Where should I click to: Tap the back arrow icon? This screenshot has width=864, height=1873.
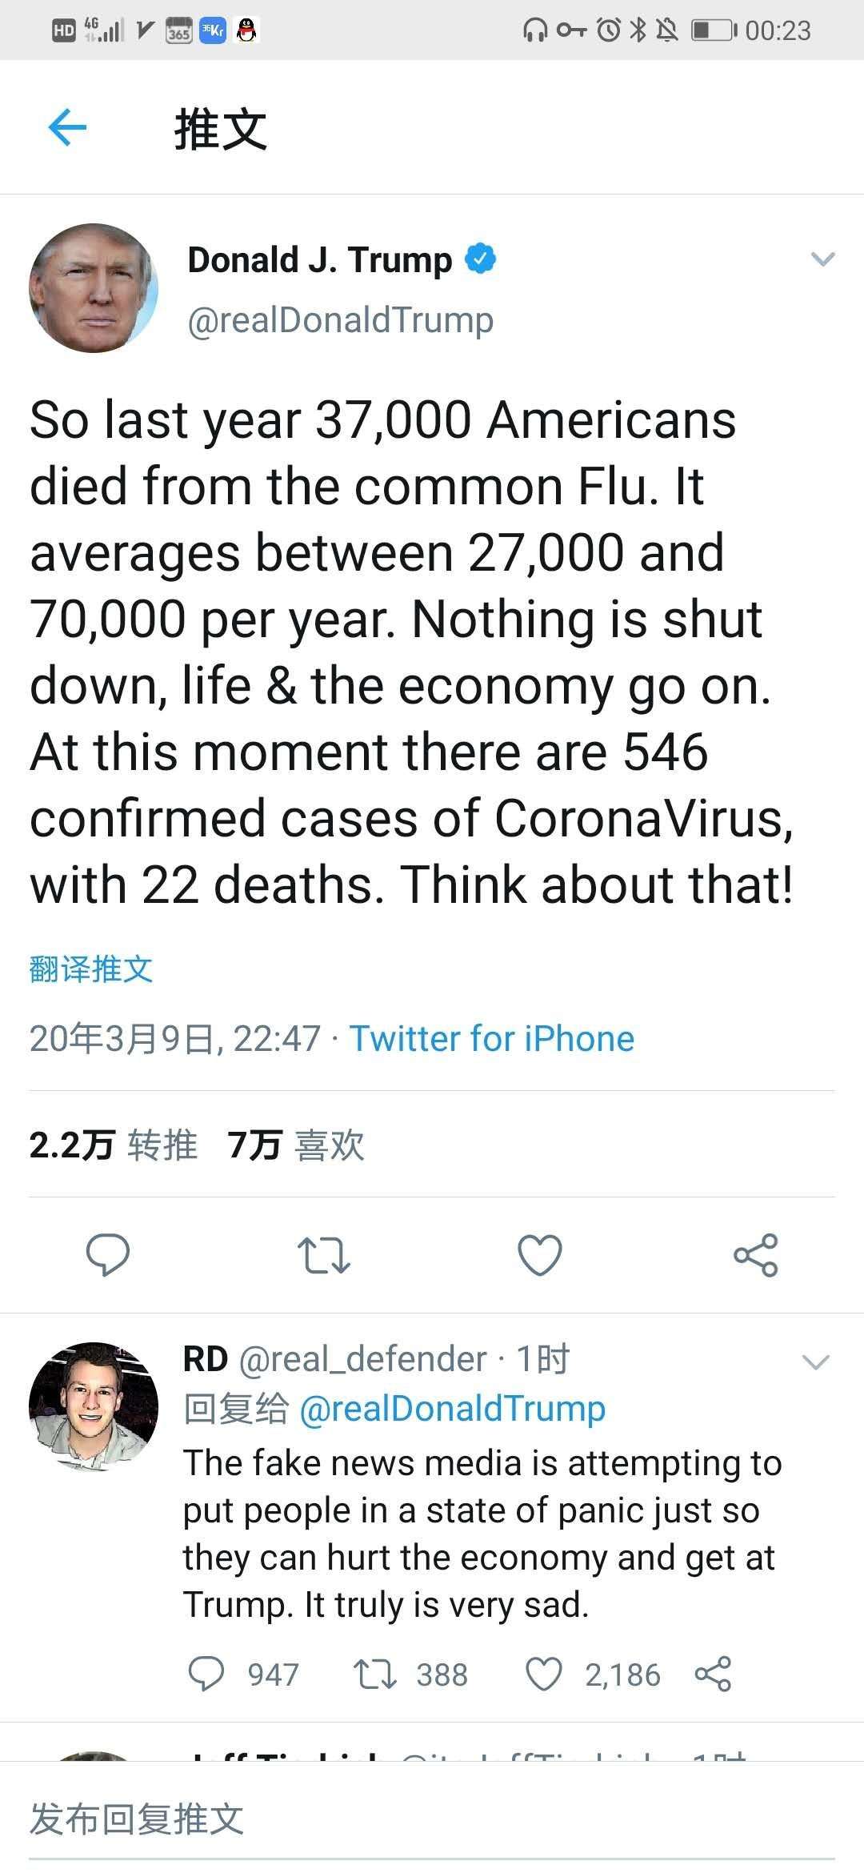(x=67, y=128)
